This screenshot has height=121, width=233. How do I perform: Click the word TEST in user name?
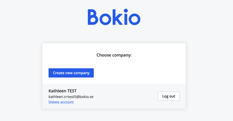coord(72,91)
